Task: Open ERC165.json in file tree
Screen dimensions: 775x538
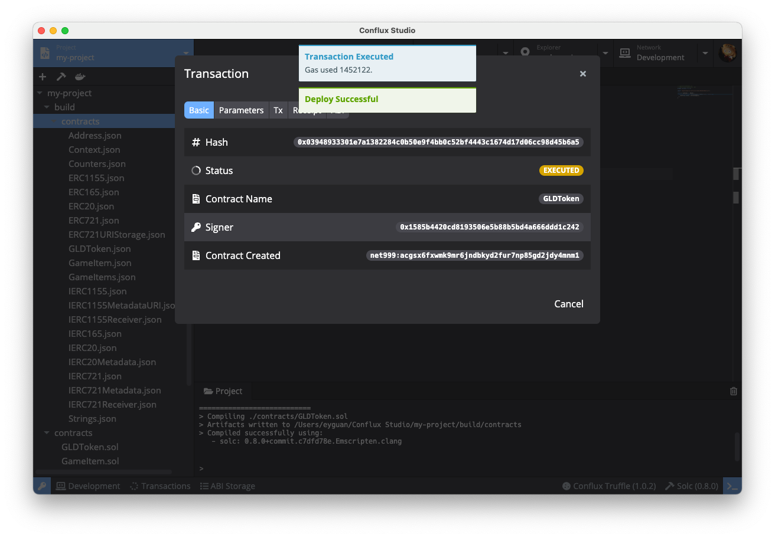Action: (93, 192)
